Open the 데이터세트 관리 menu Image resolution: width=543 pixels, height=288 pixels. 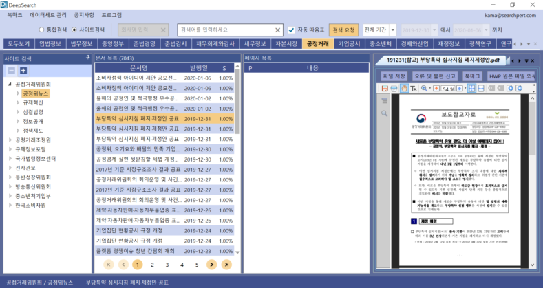click(x=48, y=14)
